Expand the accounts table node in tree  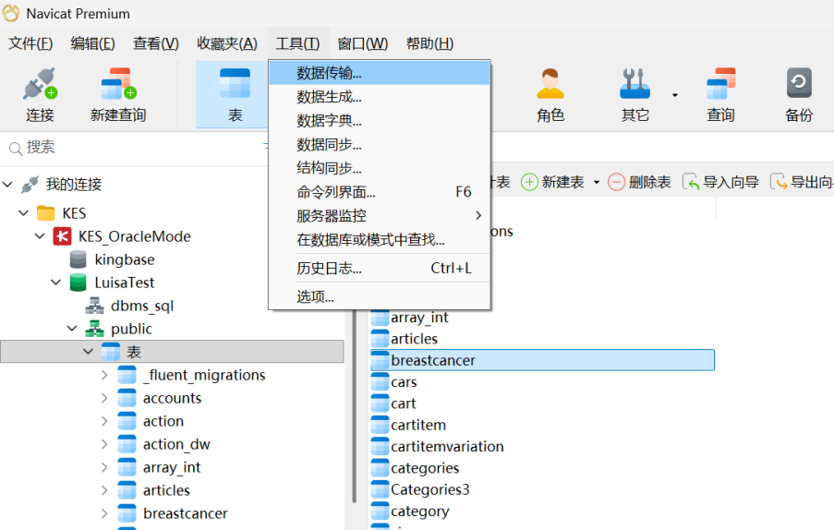tap(104, 398)
